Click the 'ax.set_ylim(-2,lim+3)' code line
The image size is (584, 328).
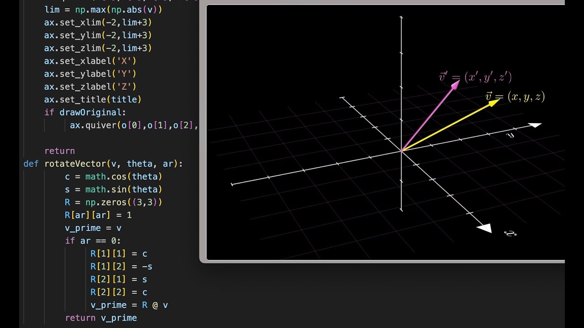coord(98,35)
